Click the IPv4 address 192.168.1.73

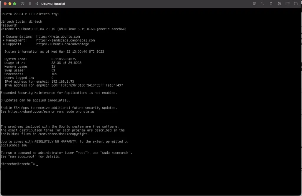click(63, 82)
